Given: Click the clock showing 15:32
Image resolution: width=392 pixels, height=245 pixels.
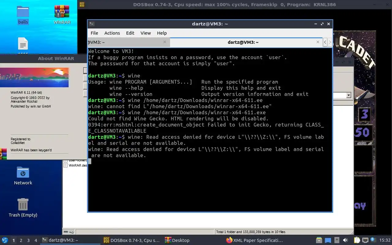Looking at the screenshot, I should tap(385, 240).
